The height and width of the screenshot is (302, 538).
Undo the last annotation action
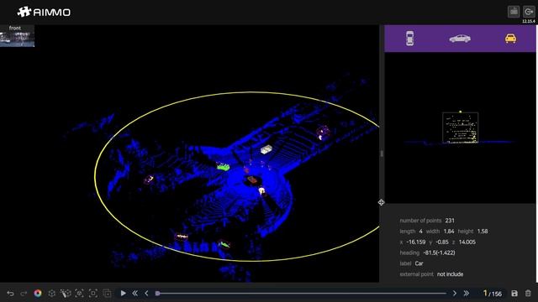point(10,294)
